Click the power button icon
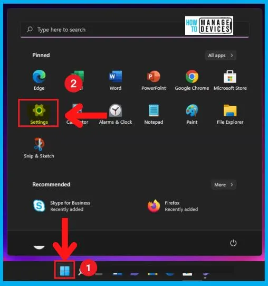Image resolution: width=268 pixels, height=286 pixels. click(233, 243)
